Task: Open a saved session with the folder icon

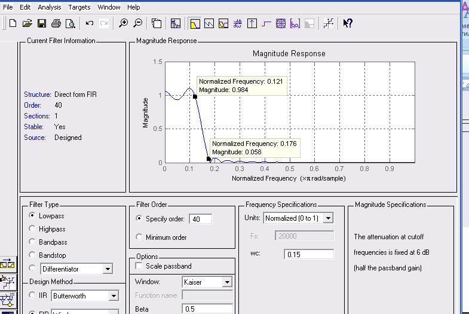Action: pyautogui.click(x=27, y=23)
